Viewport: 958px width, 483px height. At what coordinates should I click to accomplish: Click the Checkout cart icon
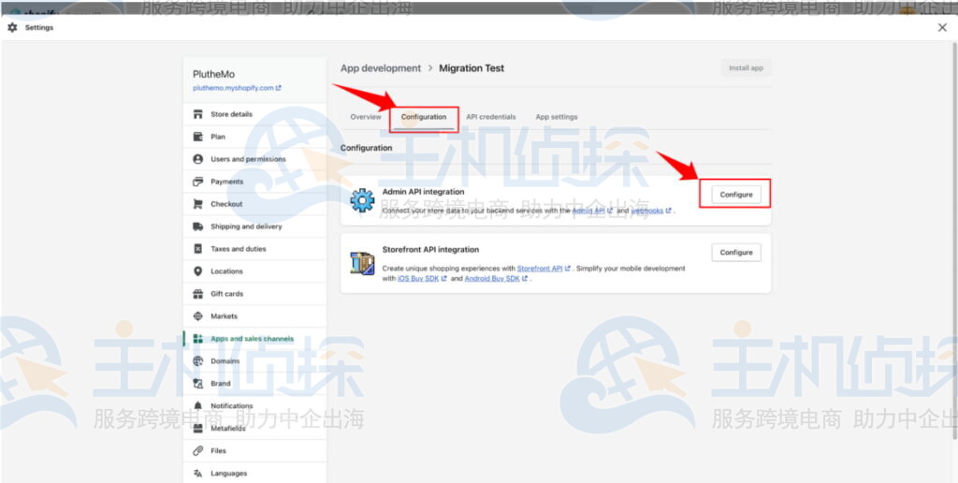pos(197,204)
